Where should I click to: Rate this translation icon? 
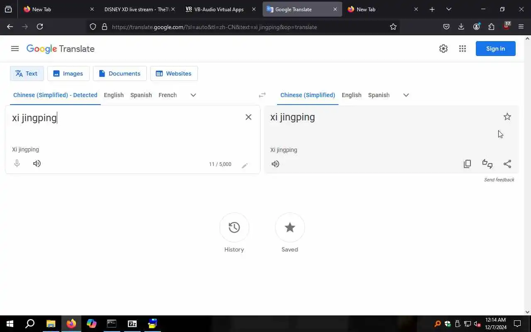click(487, 164)
